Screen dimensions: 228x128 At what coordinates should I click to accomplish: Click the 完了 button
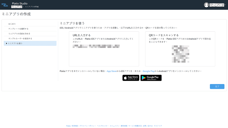coord(217,86)
